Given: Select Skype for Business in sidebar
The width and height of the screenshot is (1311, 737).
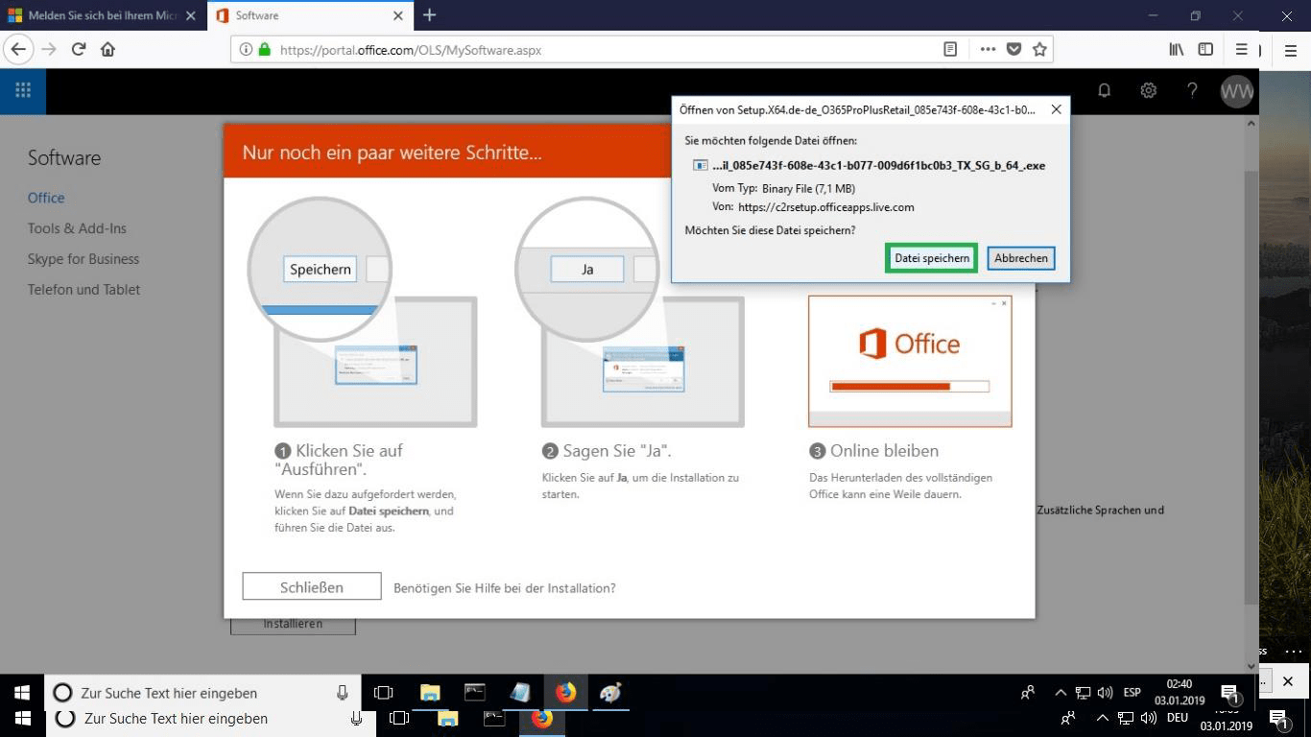Looking at the screenshot, I should pos(83,259).
